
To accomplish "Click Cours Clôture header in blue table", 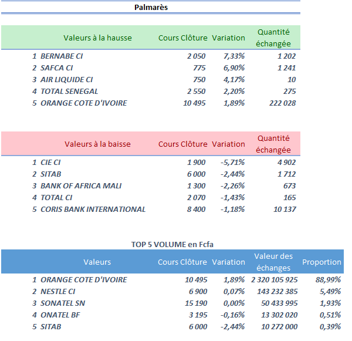I will tap(182, 262).
